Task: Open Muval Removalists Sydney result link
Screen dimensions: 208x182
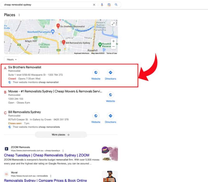Action: tap(45, 180)
